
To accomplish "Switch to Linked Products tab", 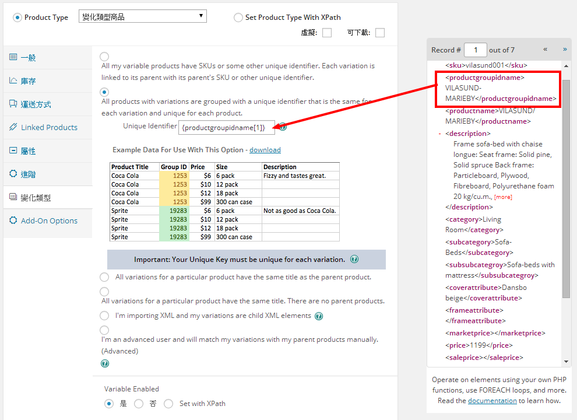I will [49, 128].
